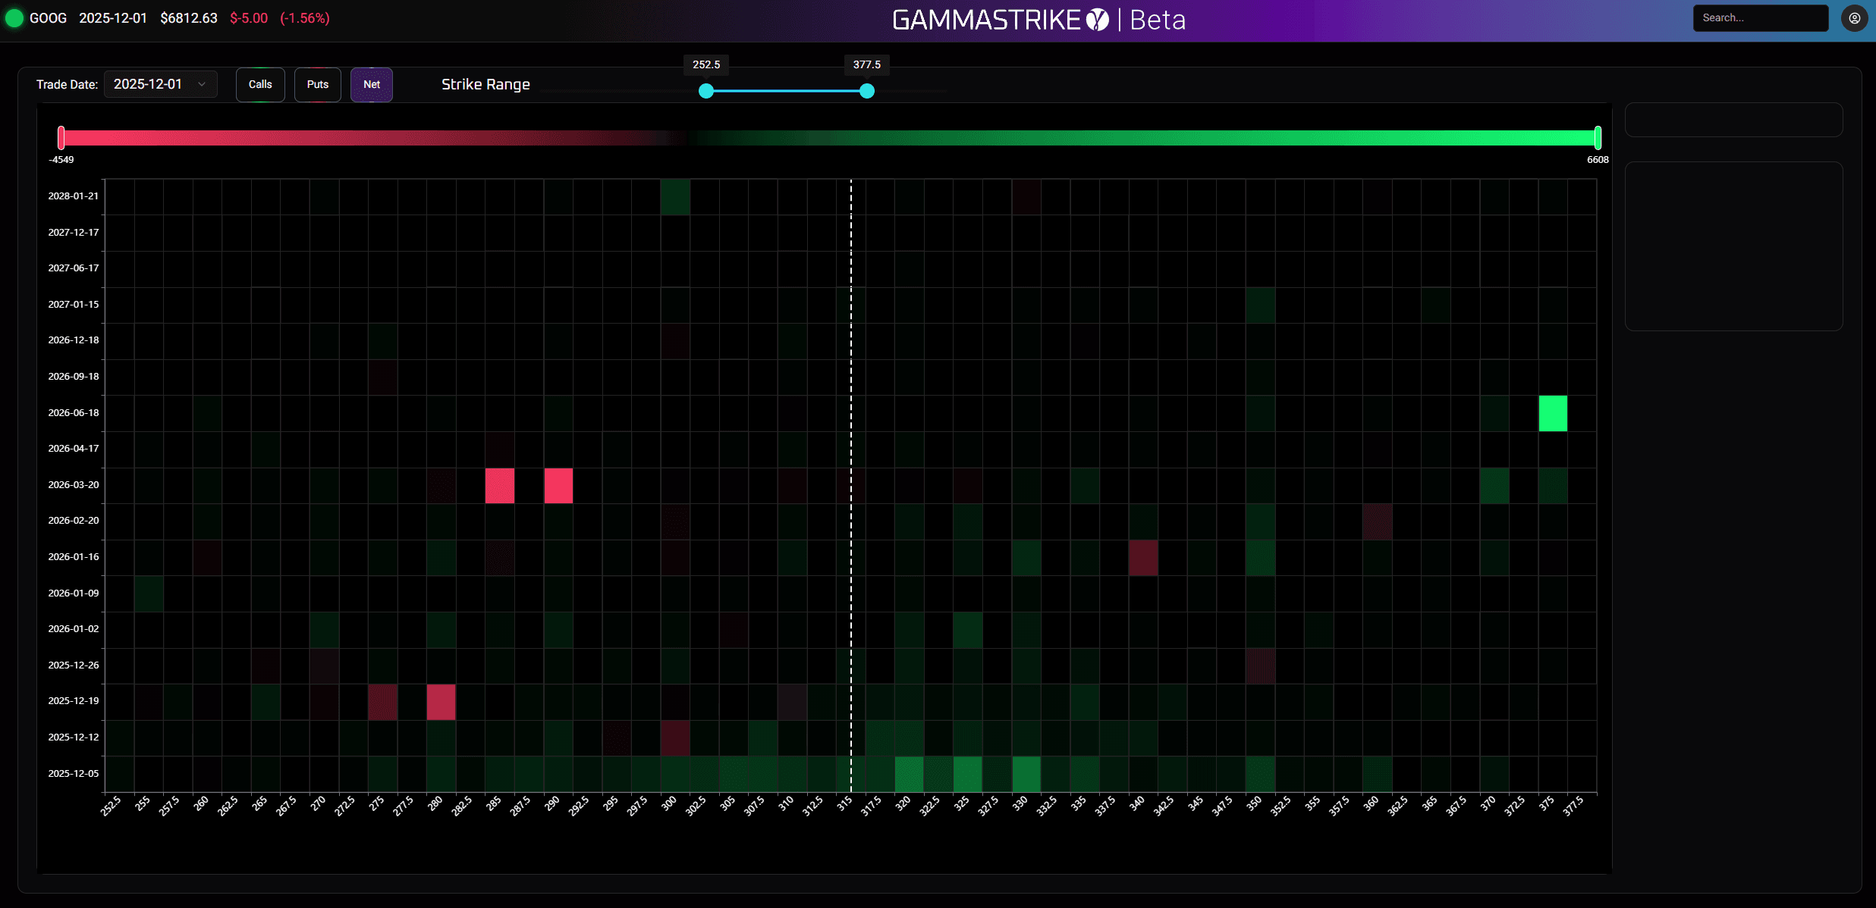Viewport: 1876px width, 908px height.
Task: Click the 2028-01-21 expiration row label
Action: (74, 196)
